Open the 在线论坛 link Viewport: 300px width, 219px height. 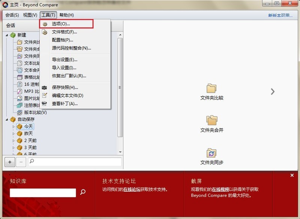pyautogui.click(x=132, y=189)
